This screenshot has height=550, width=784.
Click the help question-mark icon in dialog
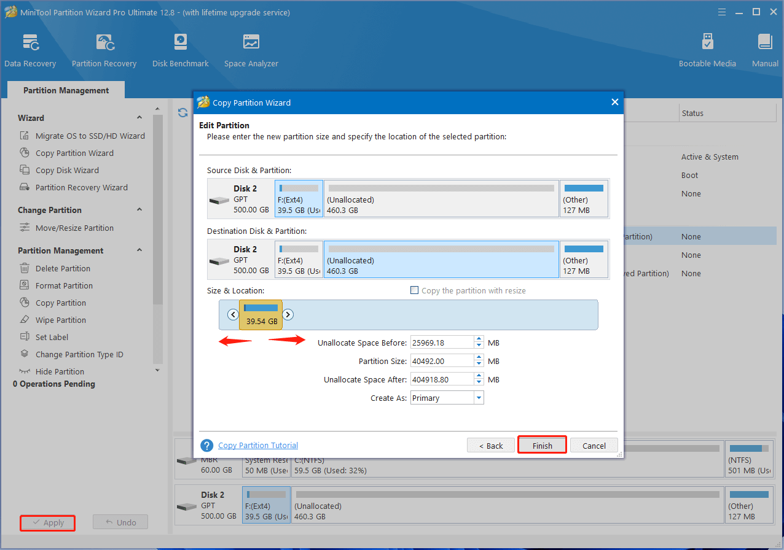click(207, 446)
